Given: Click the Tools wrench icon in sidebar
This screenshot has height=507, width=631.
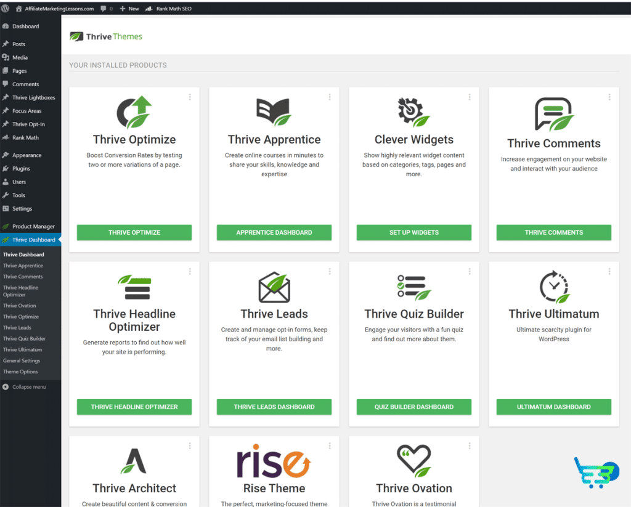Looking at the screenshot, I should [6, 195].
